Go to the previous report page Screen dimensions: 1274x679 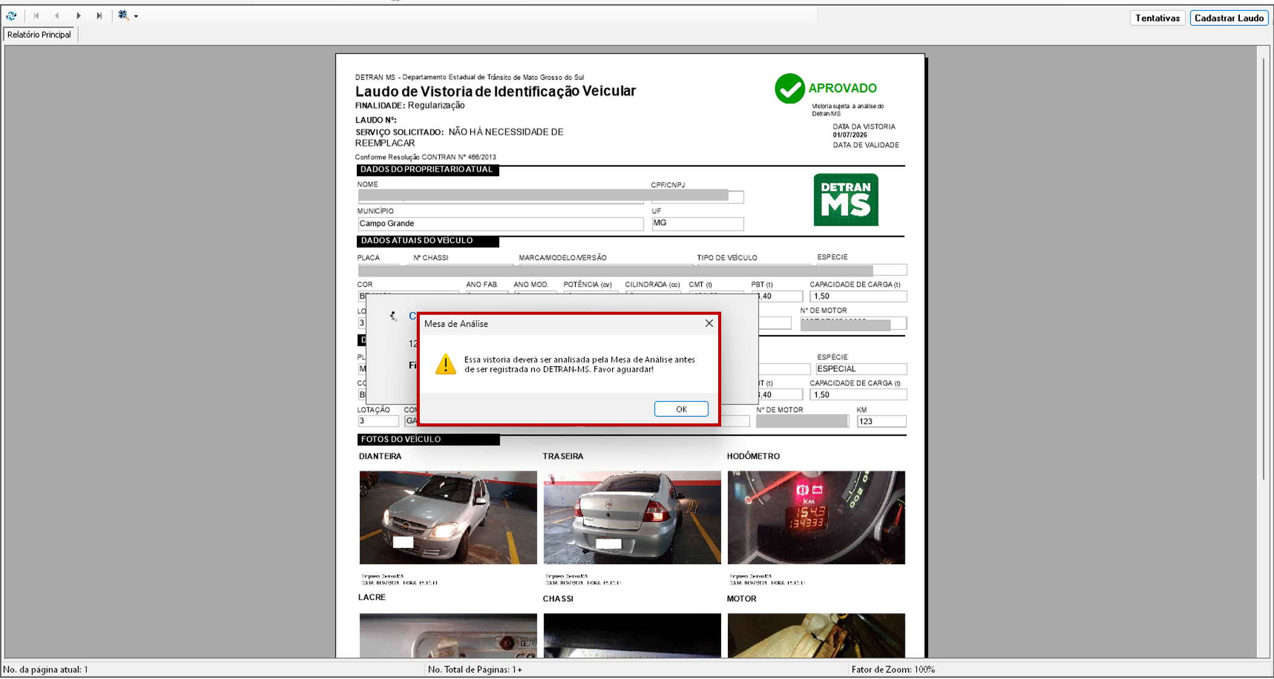point(57,16)
